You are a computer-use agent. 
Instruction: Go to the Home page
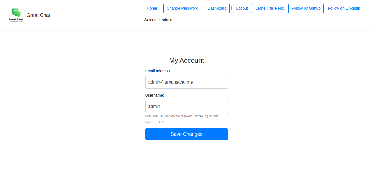pos(152,9)
